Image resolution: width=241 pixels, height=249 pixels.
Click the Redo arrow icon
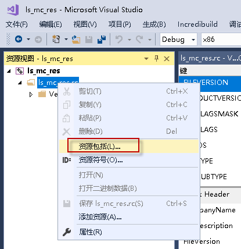pos(139,40)
